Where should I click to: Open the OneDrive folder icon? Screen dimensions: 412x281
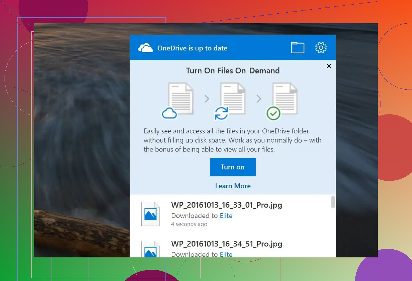point(298,48)
